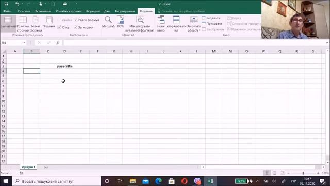
Task: Switch to Page Layout view in status bar
Action: 275,173
